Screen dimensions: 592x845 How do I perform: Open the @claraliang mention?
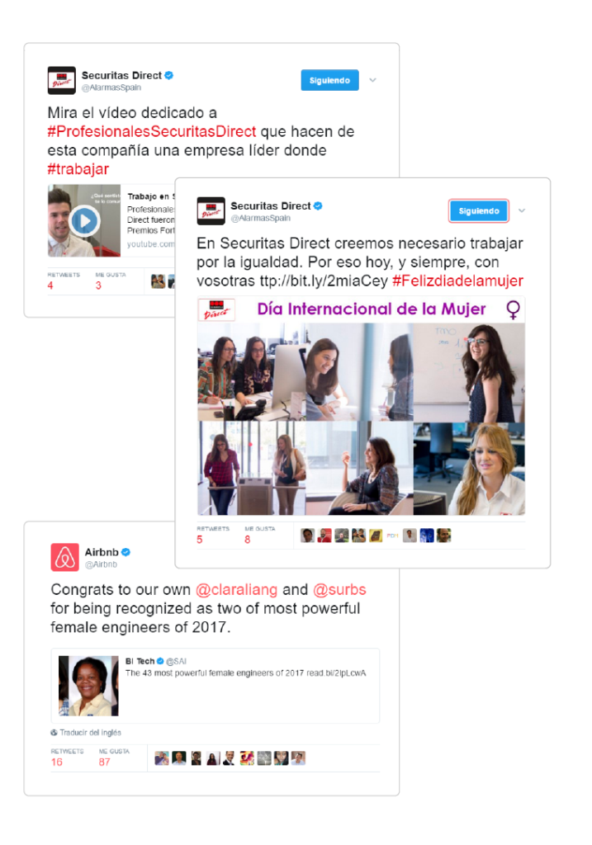point(237,589)
